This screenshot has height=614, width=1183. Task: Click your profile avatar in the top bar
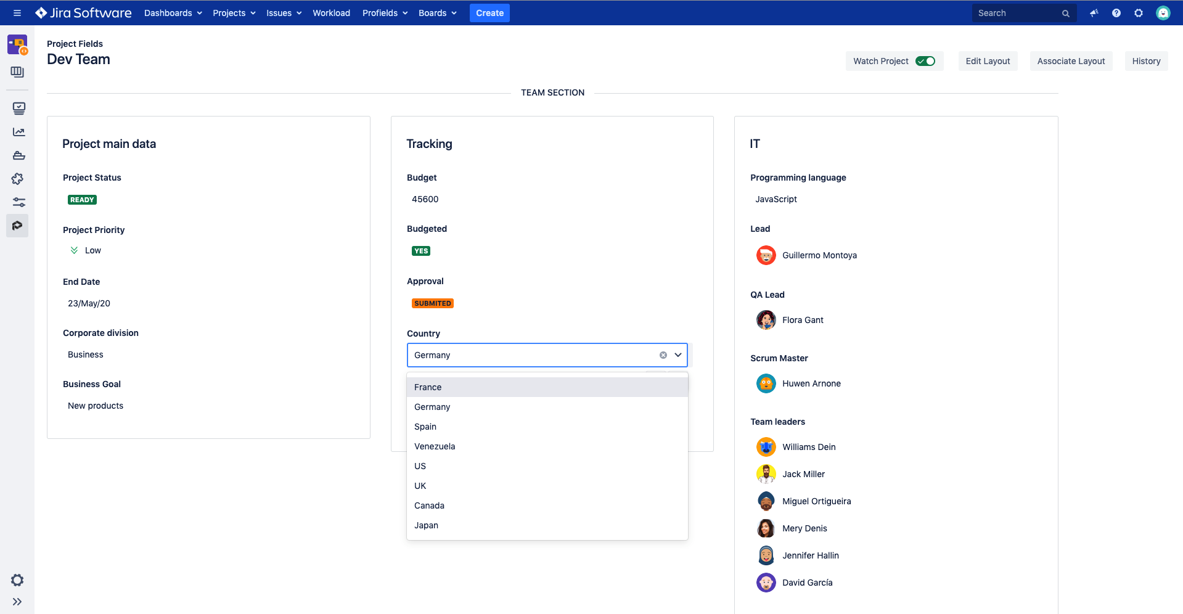tap(1163, 12)
